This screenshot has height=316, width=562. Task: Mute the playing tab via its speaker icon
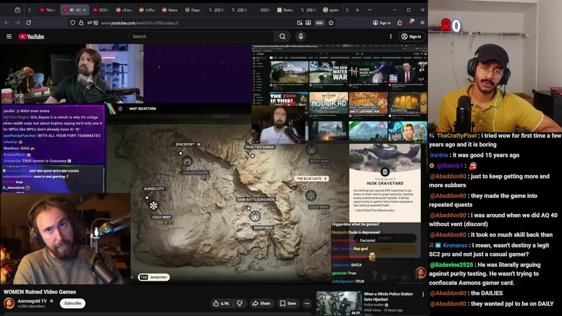[72, 10]
